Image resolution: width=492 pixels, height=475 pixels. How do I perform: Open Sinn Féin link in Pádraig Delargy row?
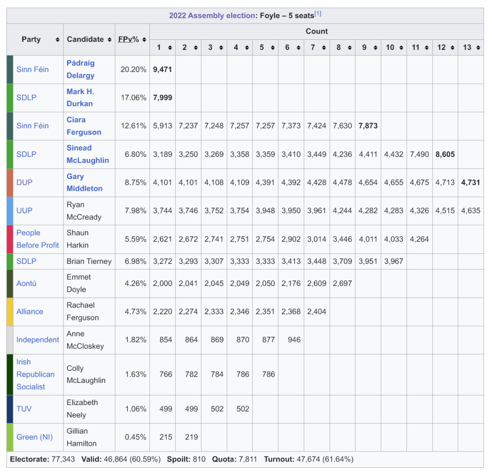[x=33, y=70]
